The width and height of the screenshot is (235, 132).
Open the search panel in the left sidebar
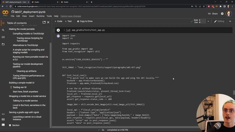pos(3,30)
